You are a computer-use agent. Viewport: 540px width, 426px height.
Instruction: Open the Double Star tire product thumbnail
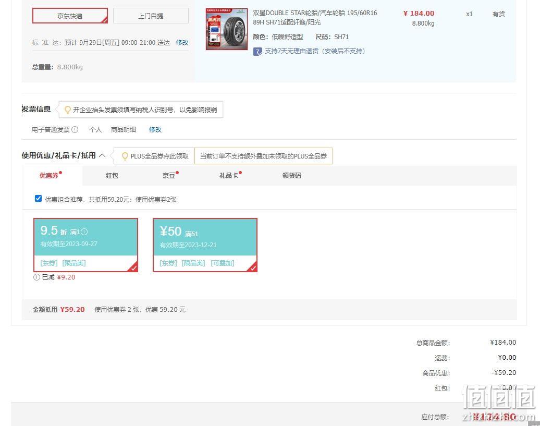[227, 29]
